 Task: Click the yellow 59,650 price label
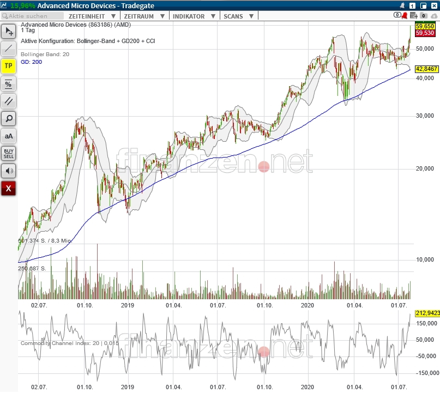click(425, 26)
